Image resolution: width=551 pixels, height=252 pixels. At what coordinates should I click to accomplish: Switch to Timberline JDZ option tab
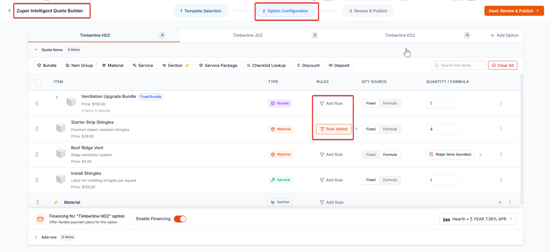coord(256,35)
